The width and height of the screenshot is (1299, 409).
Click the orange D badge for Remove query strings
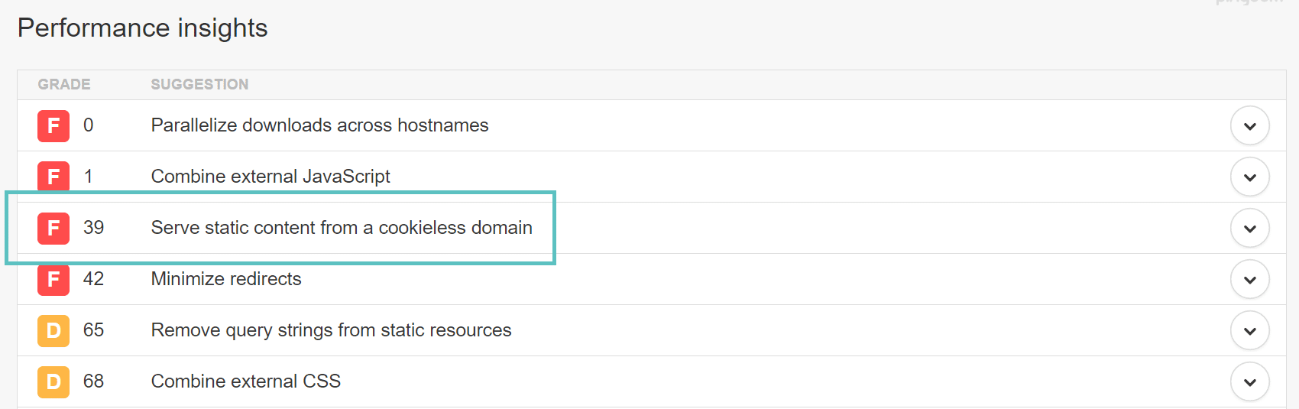(53, 330)
